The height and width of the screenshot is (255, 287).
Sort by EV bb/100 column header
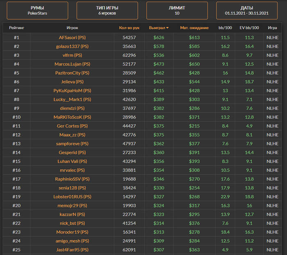point(249,28)
